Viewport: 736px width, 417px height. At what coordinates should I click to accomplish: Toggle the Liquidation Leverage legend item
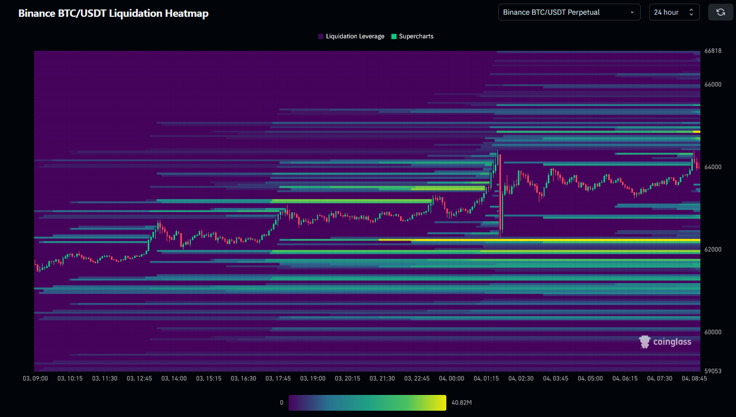click(x=351, y=36)
